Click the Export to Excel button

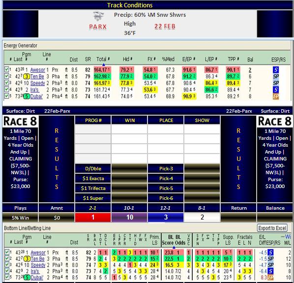[272, 228]
